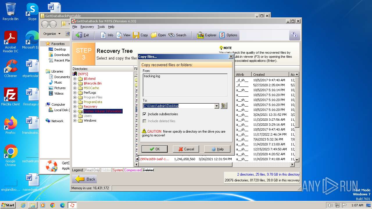Open Firefox desktop icon
The image size is (372, 209).
[10, 125]
